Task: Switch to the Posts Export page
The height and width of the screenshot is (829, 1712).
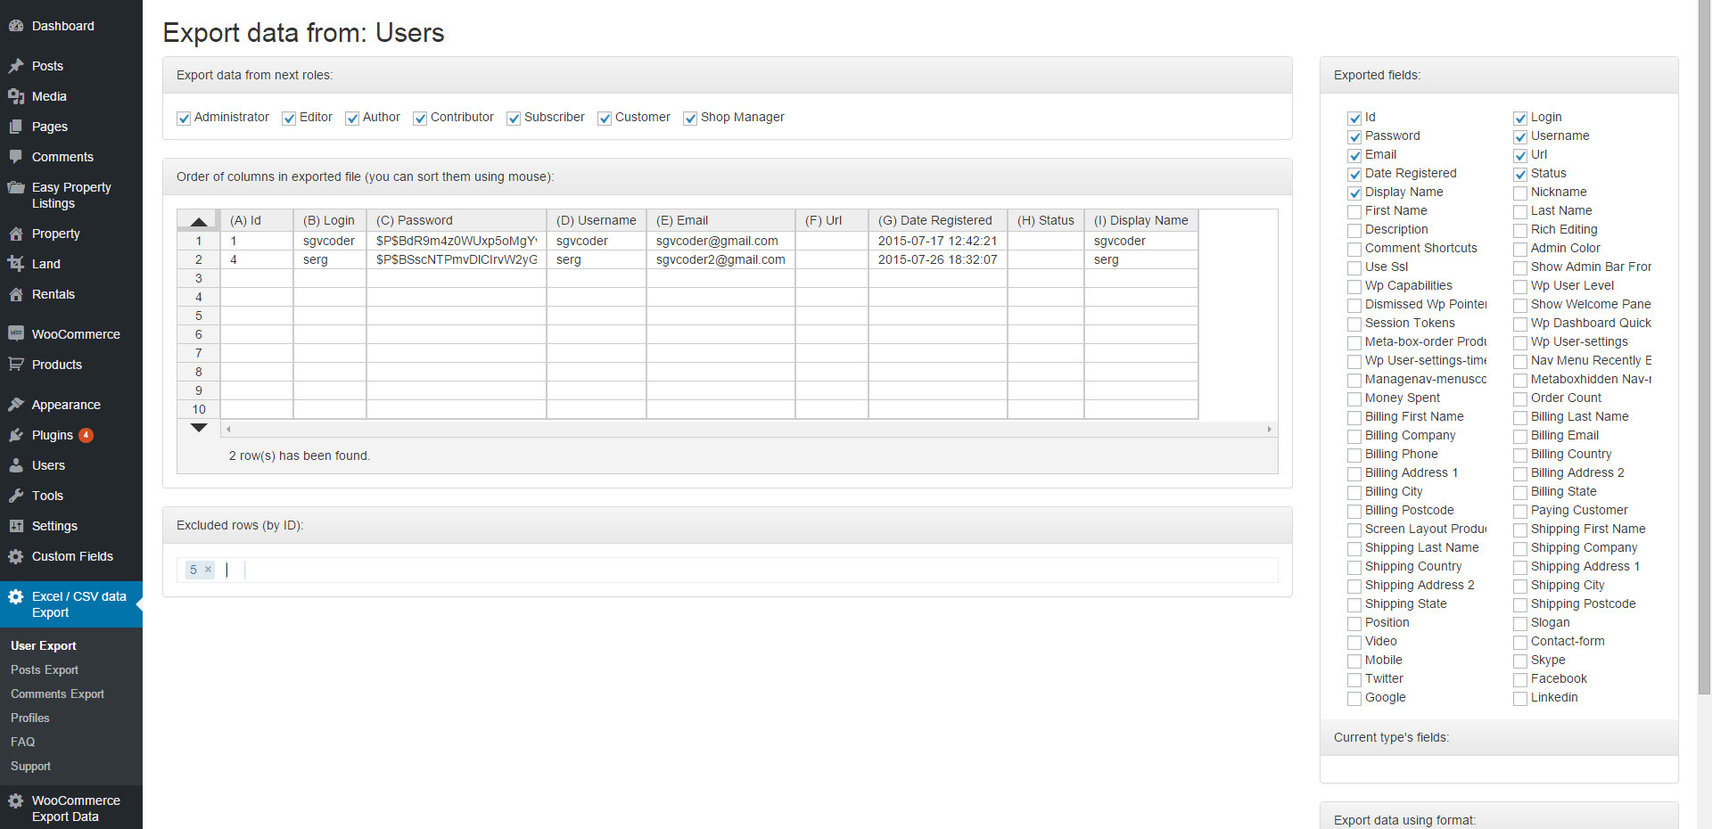Action: 45,669
